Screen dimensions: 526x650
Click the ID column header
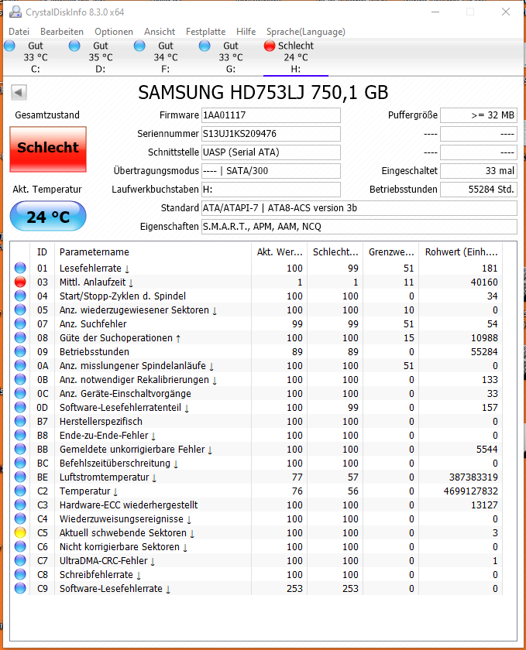(x=42, y=252)
